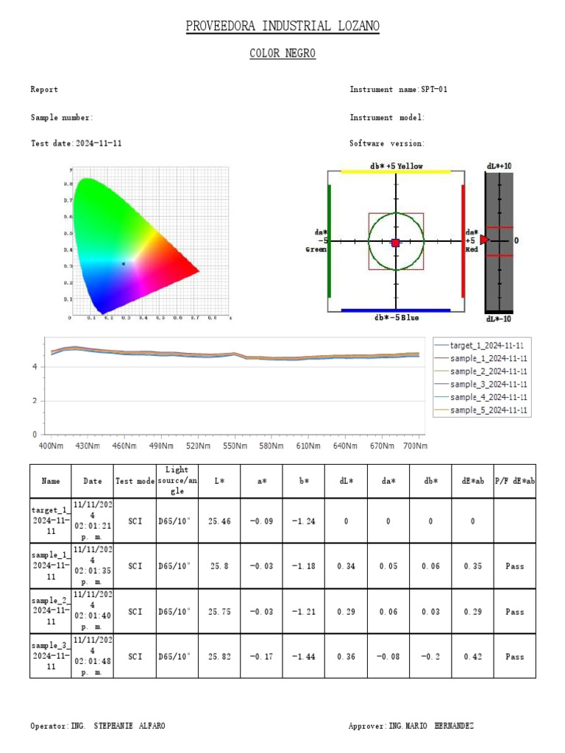Click L* value 25.8 for sample_1
The image size is (565, 753).
click(x=219, y=566)
